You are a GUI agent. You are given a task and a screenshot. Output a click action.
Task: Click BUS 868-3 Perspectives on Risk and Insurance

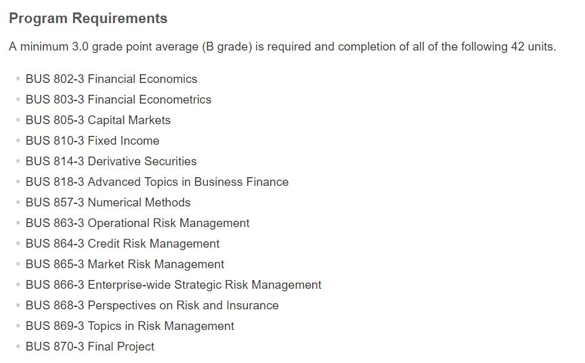point(152,306)
